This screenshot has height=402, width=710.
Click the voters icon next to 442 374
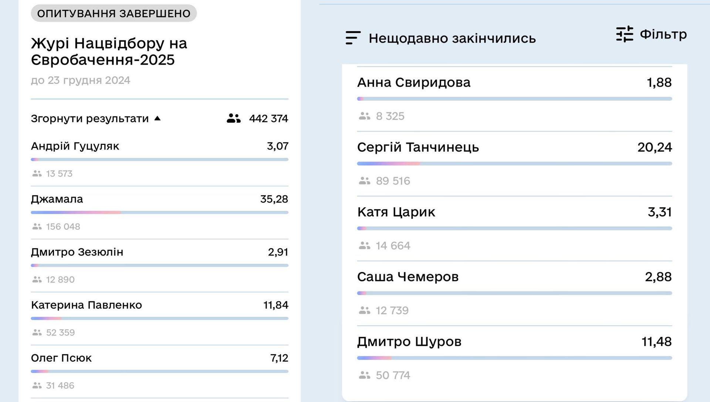pos(233,119)
